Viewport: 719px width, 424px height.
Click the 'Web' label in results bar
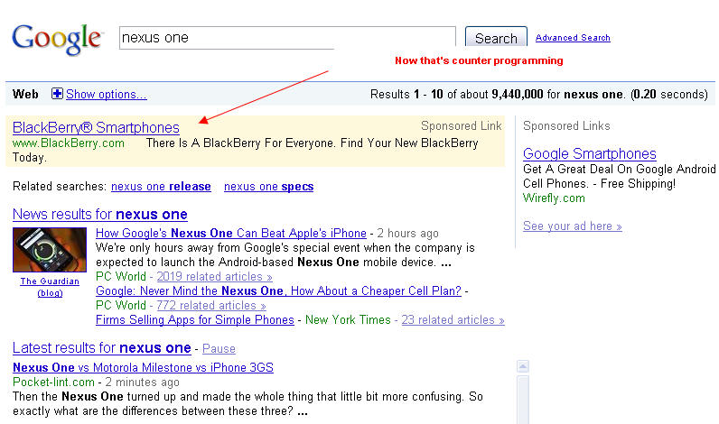[25, 95]
